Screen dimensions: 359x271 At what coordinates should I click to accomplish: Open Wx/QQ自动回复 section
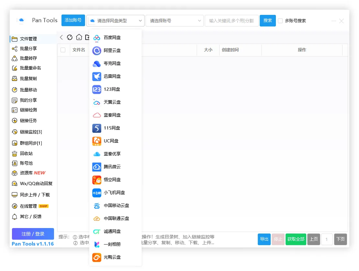point(33,184)
